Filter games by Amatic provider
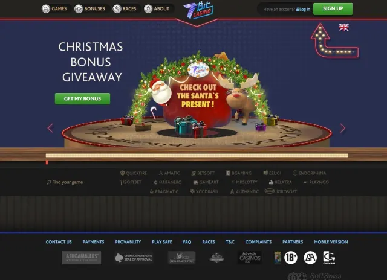387x280 pixels. click(169, 173)
